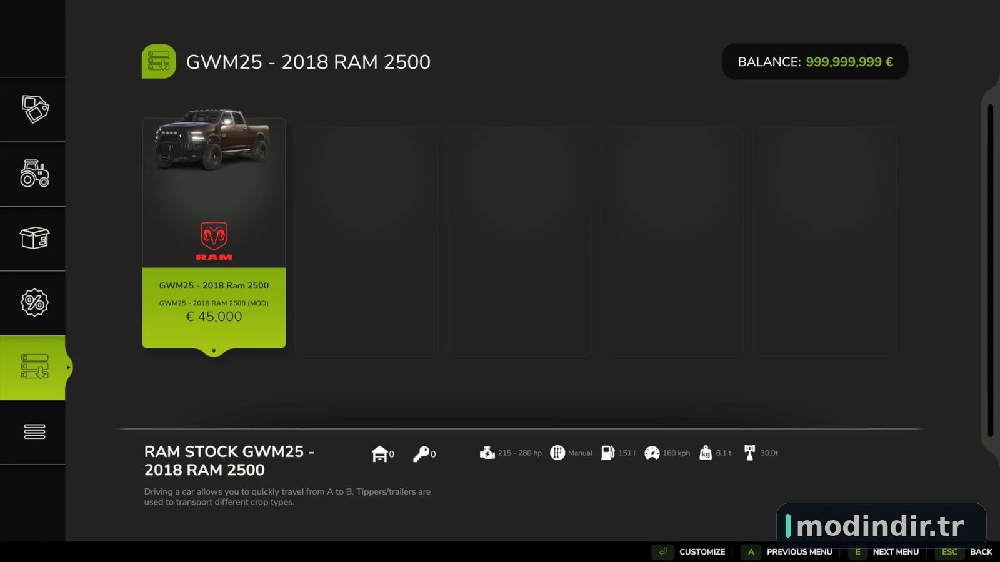Open the tractor vehicles sidebar category
The width and height of the screenshot is (1000, 562).
34,174
